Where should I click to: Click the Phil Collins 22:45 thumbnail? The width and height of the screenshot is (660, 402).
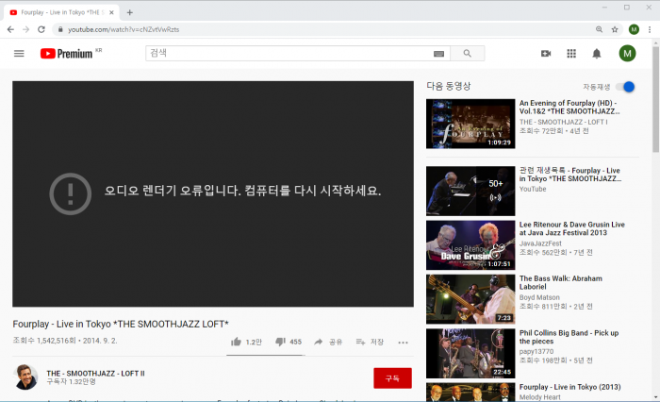coord(470,354)
